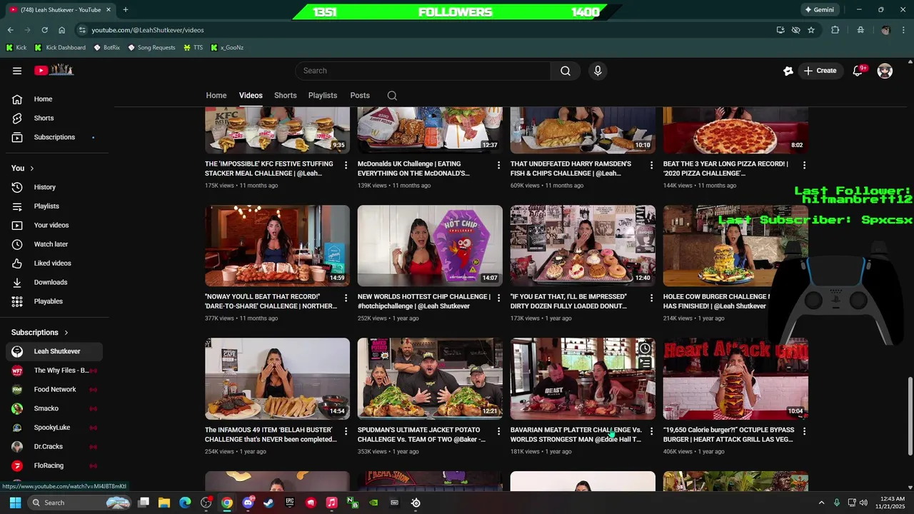Add Bavarian Meat Platter video to queue
914x514 pixels.
pos(645,363)
